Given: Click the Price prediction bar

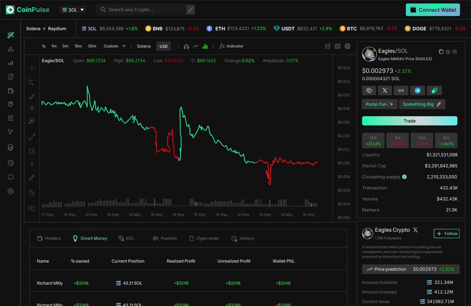Looking at the screenshot, I should [x=411, y=269].
